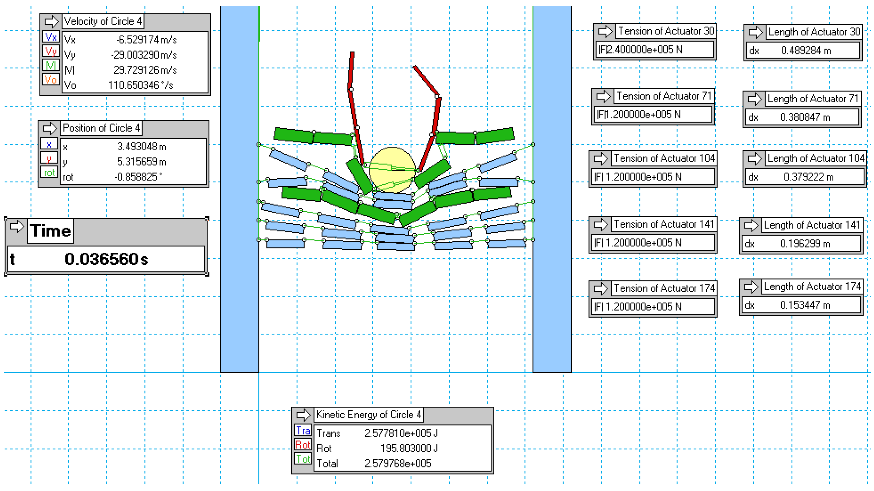Toggle the Tra channel in Kinetic Energy meter
The image size is (874, 491).
tap(303, 430)
